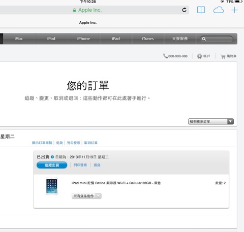Open the iPhone navigation menu item
The width and height of the screenshot is (244, 232).
coord(83,39)
